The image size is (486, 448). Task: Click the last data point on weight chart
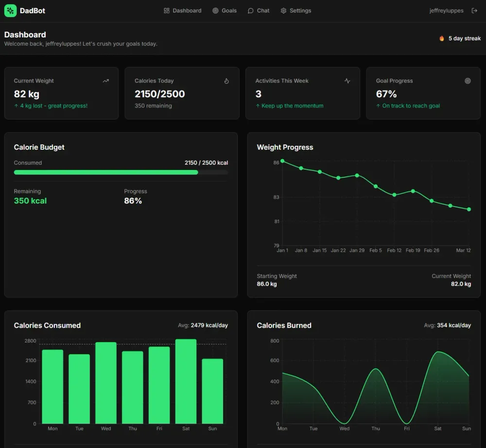pos(469,209)
